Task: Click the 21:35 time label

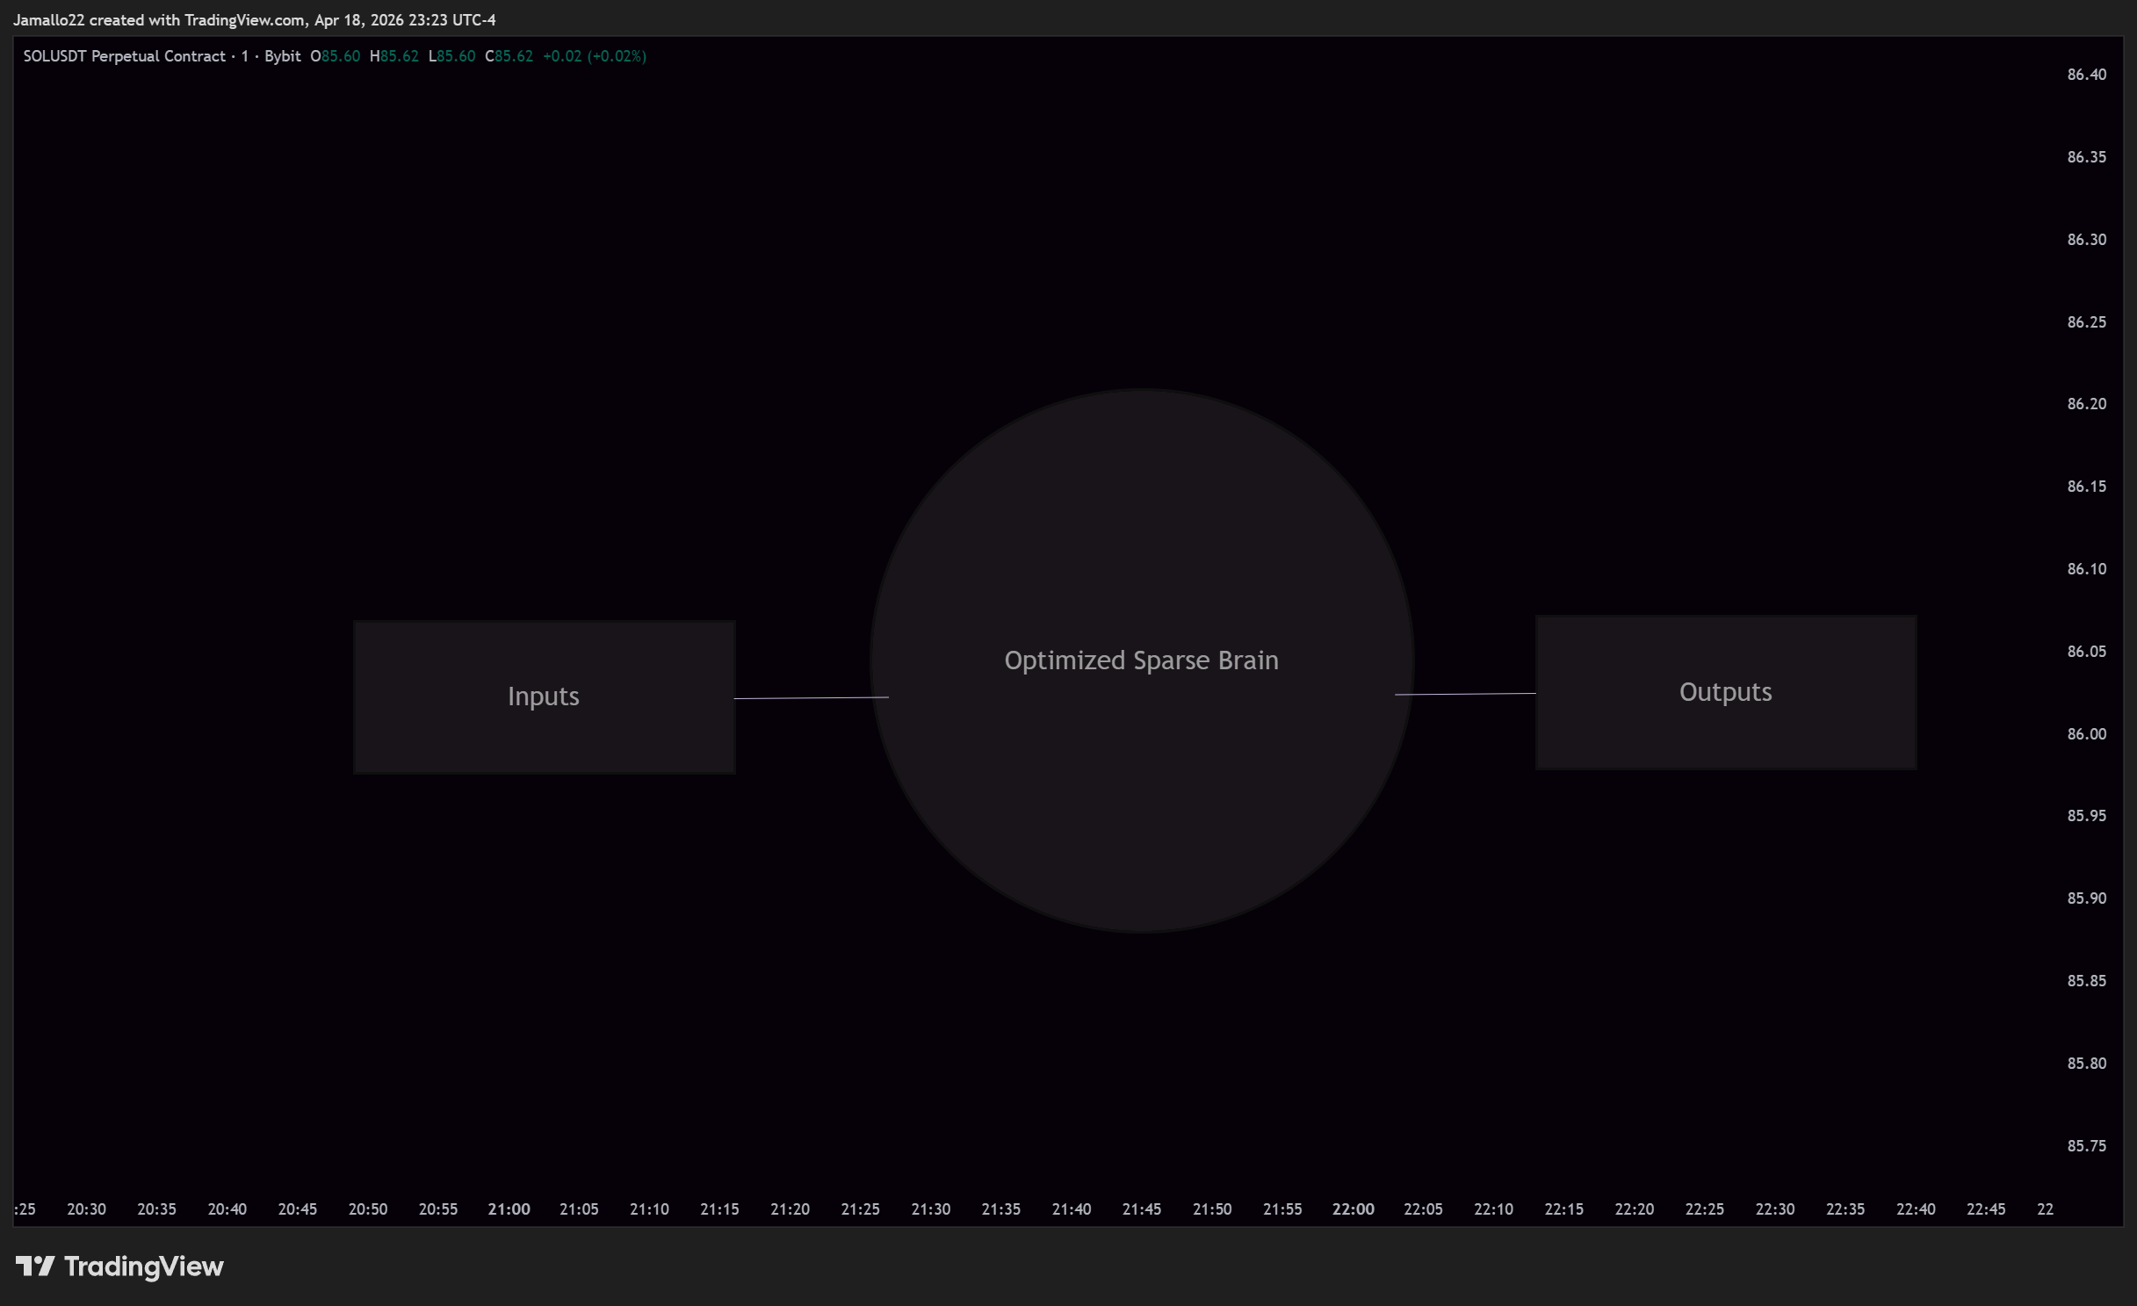Action: click(x=1000, y=1209)
